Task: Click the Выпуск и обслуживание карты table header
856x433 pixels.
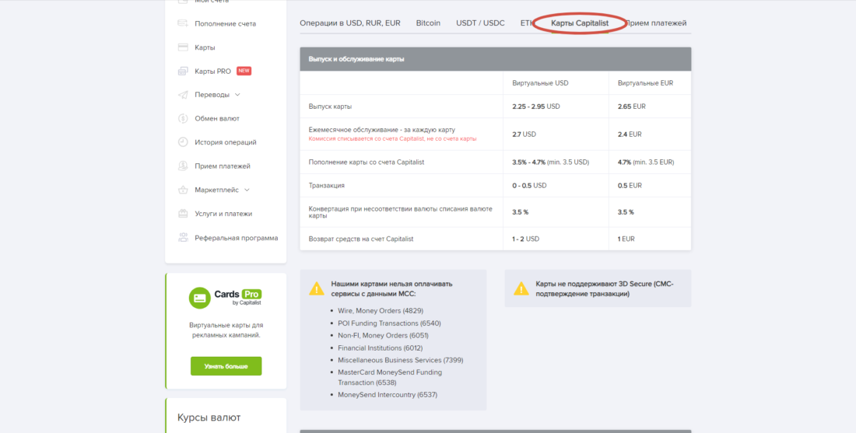Action: tap(495, 59)
